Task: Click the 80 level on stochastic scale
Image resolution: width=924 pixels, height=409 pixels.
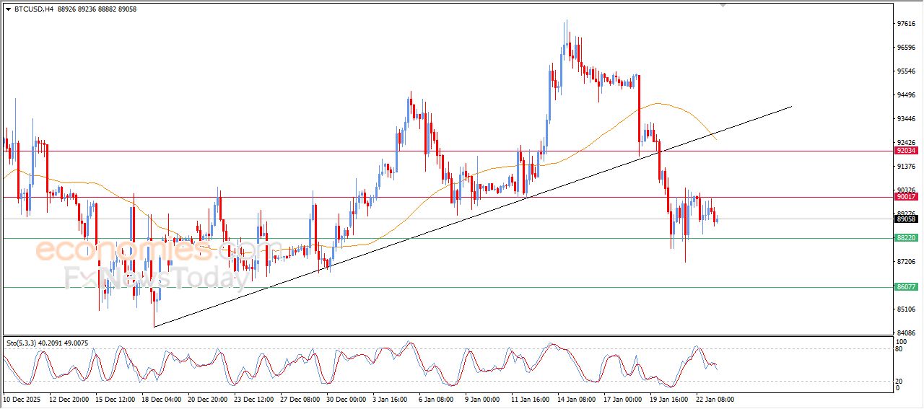Action: [x=899, y=349]
